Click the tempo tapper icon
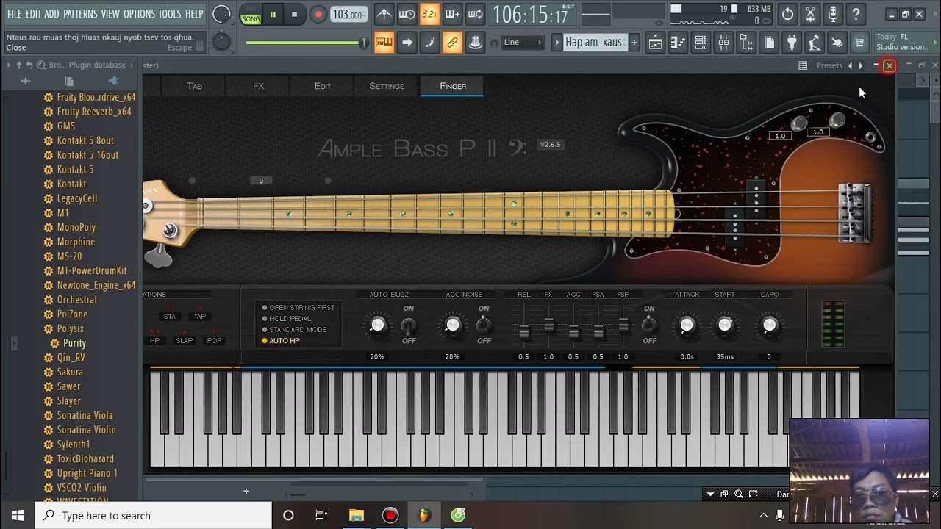 click(x=815, y=43)
